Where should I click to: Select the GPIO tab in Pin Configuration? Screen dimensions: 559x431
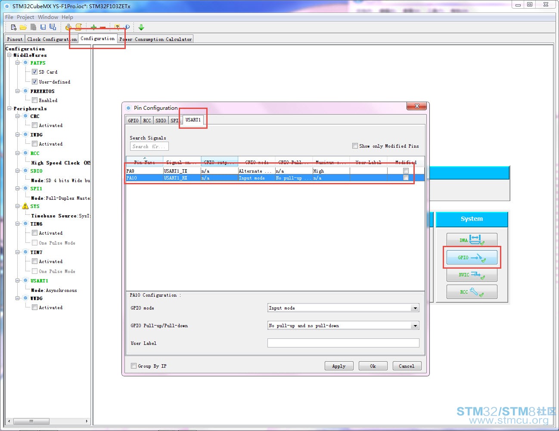(x=134, y=121)
